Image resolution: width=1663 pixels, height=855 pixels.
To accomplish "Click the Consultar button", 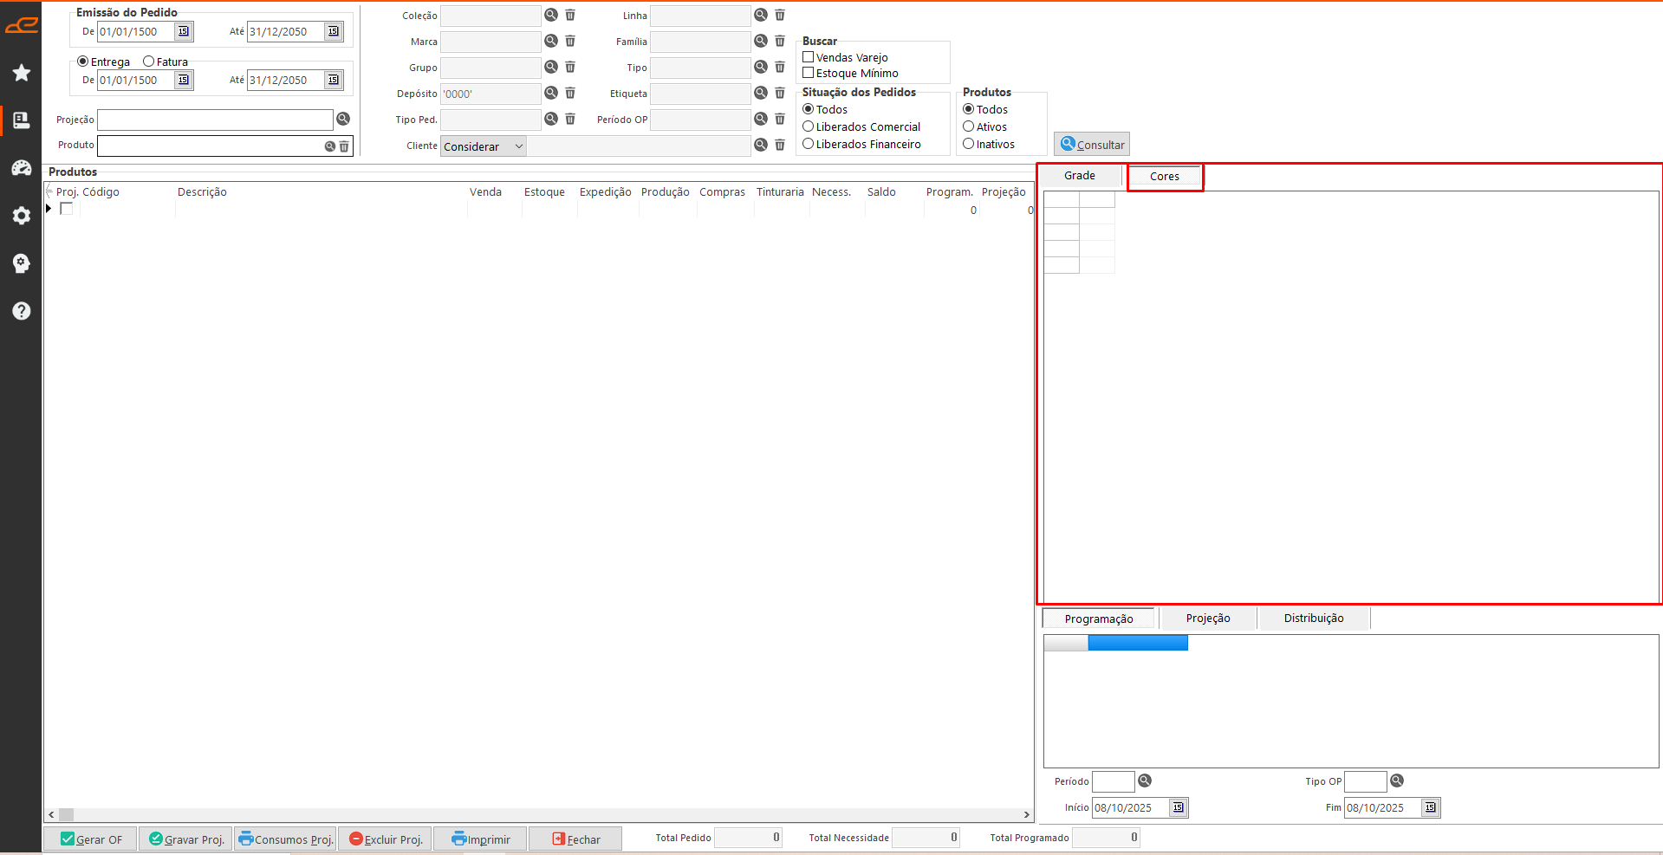I will click(1092, 145).
